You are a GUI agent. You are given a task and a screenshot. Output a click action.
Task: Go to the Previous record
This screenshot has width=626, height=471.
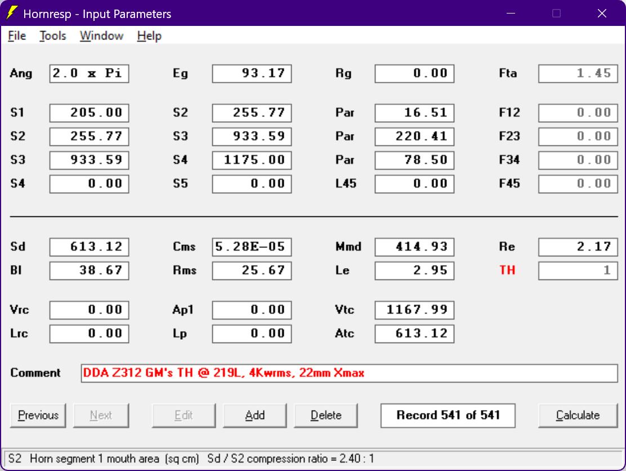point(38,415)
